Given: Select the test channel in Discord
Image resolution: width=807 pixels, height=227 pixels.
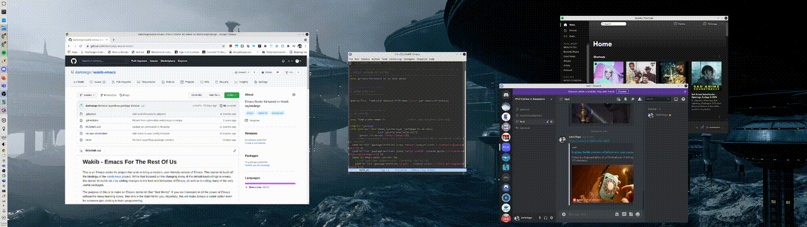Looking at the screenshot, I should (536, 121).
